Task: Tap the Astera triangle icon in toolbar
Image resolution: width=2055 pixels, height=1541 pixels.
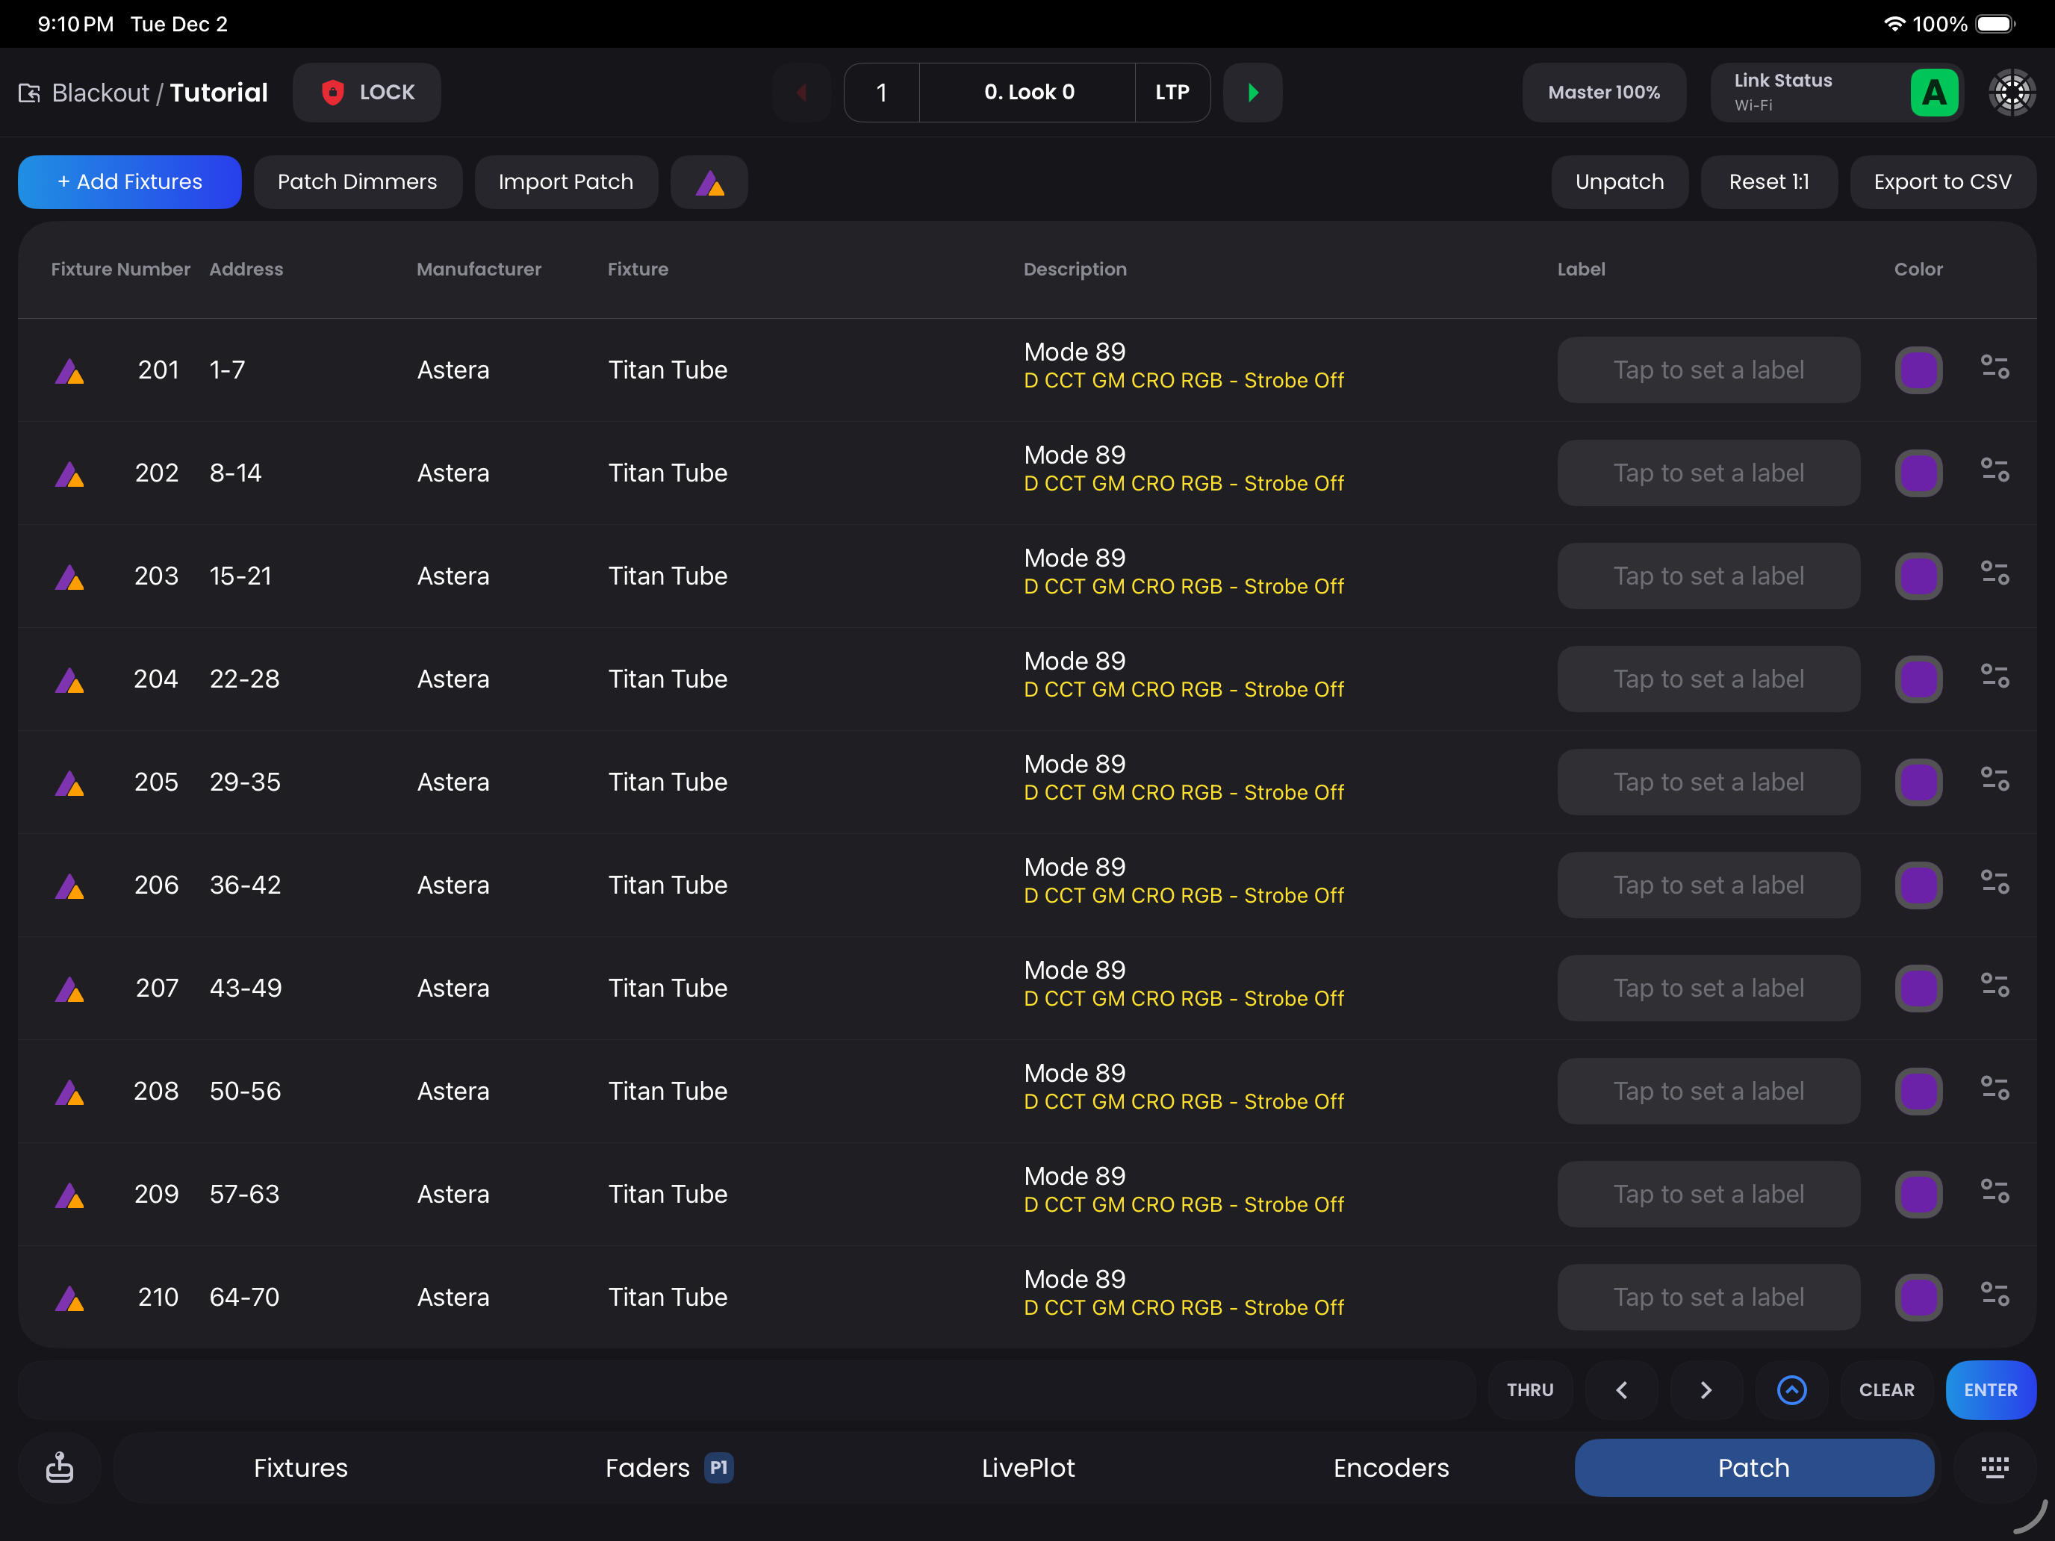Action: [709, 182]
